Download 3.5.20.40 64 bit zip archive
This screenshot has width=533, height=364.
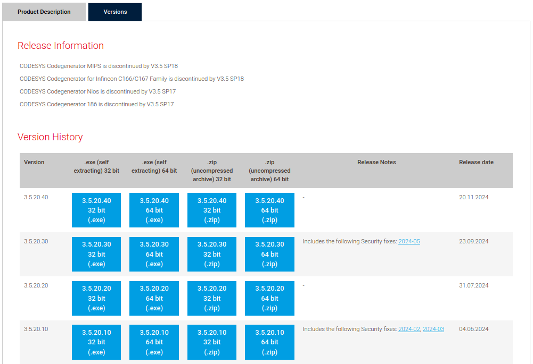pyautogui.click(x=269, y=210)
